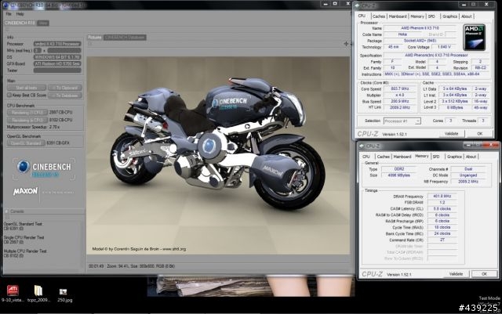Open About tab in upper CPU-Z window
This screenshot has width=502, height=314.
467,16
